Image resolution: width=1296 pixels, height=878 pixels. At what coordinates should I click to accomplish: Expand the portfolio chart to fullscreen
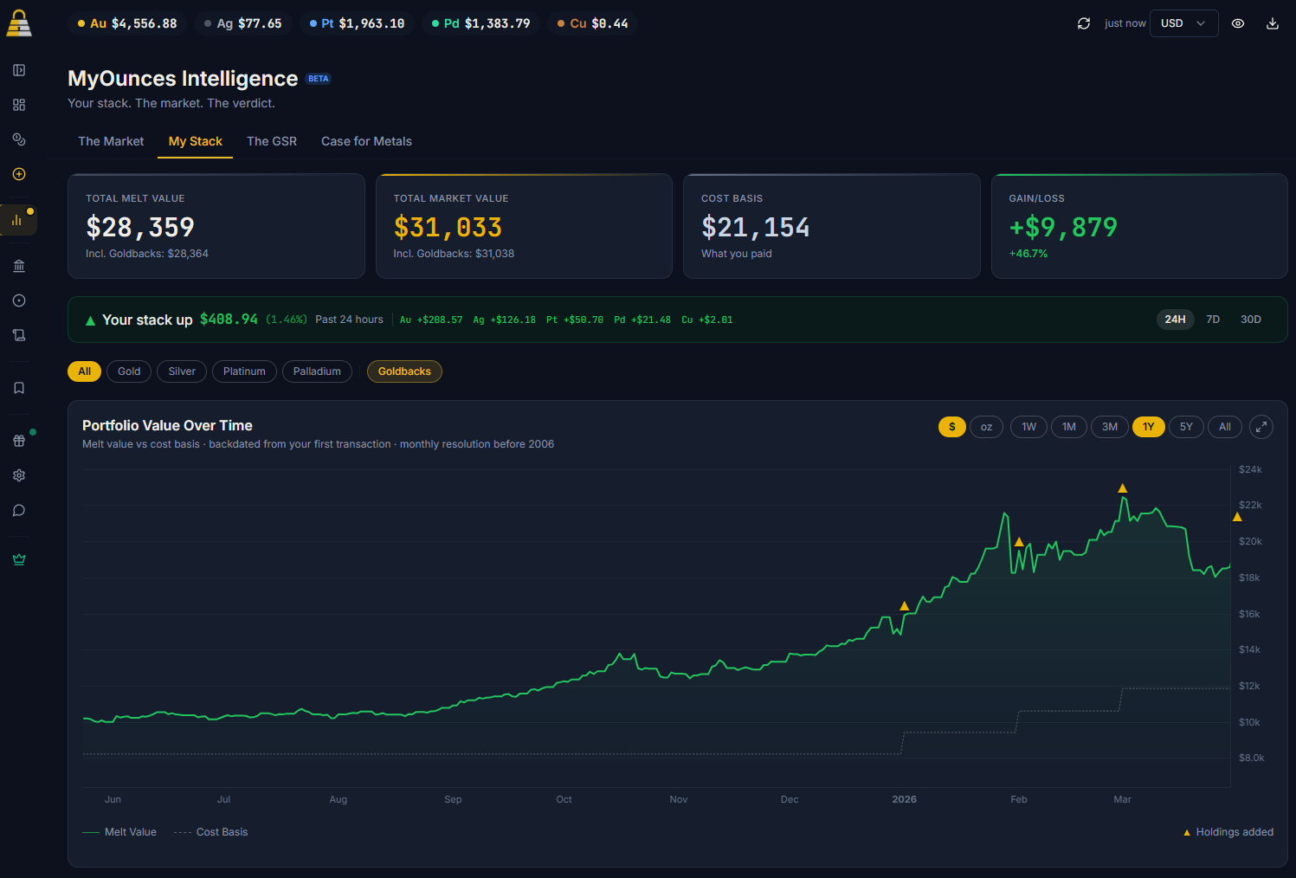coord(1261,426)
